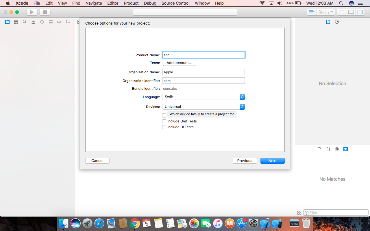370x231 pixels.
Task: Open the Object library icon
Action: point(337,149)
